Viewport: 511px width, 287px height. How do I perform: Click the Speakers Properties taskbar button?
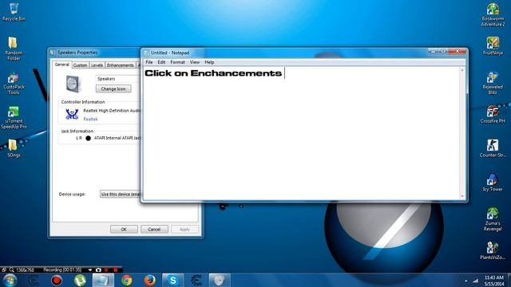point(219,280)
